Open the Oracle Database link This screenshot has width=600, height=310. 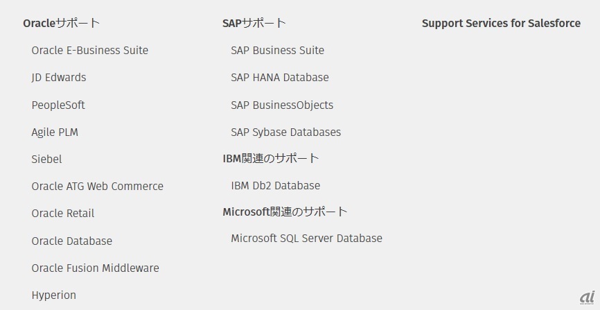click(x=71, y=241)
